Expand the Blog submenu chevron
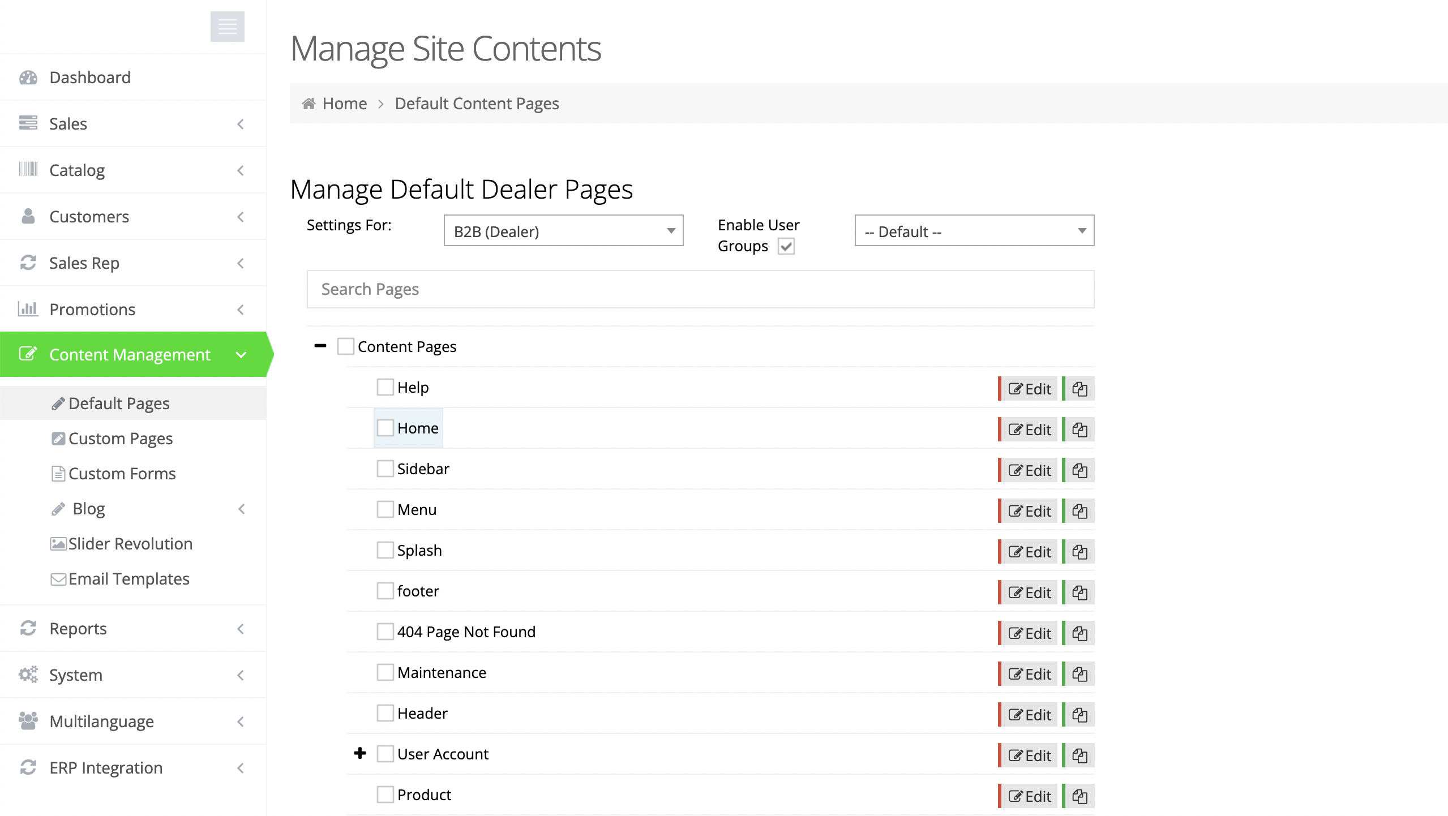The width and height of the screenshot is (1448, 816). click(242, 509)
